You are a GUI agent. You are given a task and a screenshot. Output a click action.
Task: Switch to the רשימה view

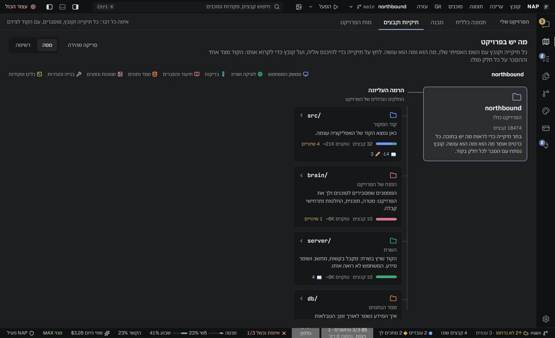click(23, 45)
